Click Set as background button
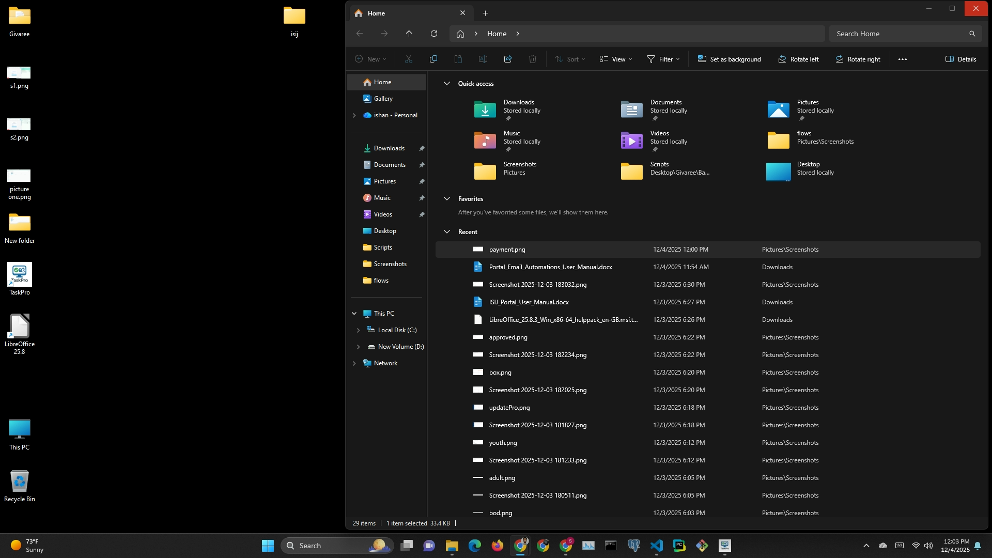This screenshot has height=558, width=992. pyautogui.click(x=729, y=59)
